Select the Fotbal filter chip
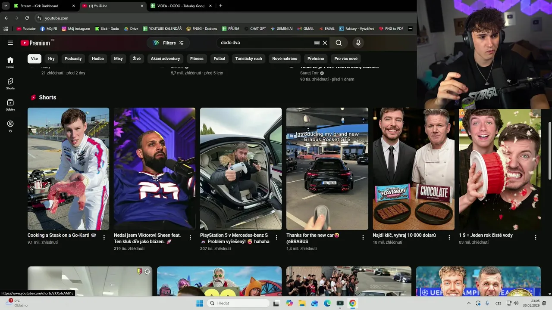Screen dimensions: 552x310 pos(220,59)
